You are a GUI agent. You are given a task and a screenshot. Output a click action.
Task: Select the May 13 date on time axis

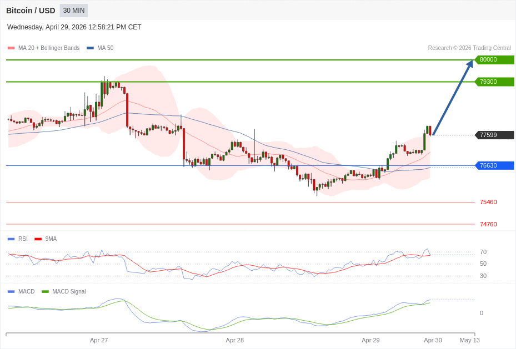[x=469, y=340]
